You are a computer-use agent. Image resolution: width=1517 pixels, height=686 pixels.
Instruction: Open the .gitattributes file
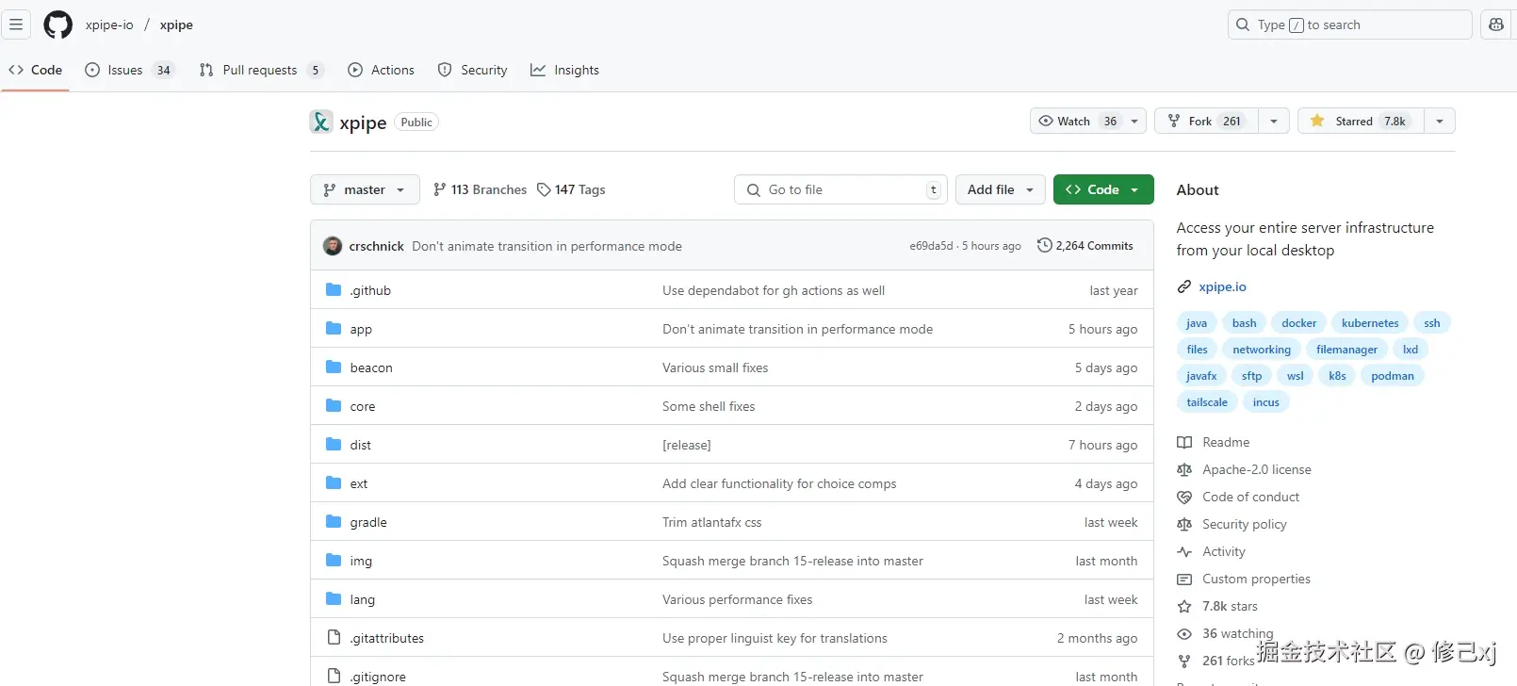pos(386,638)
